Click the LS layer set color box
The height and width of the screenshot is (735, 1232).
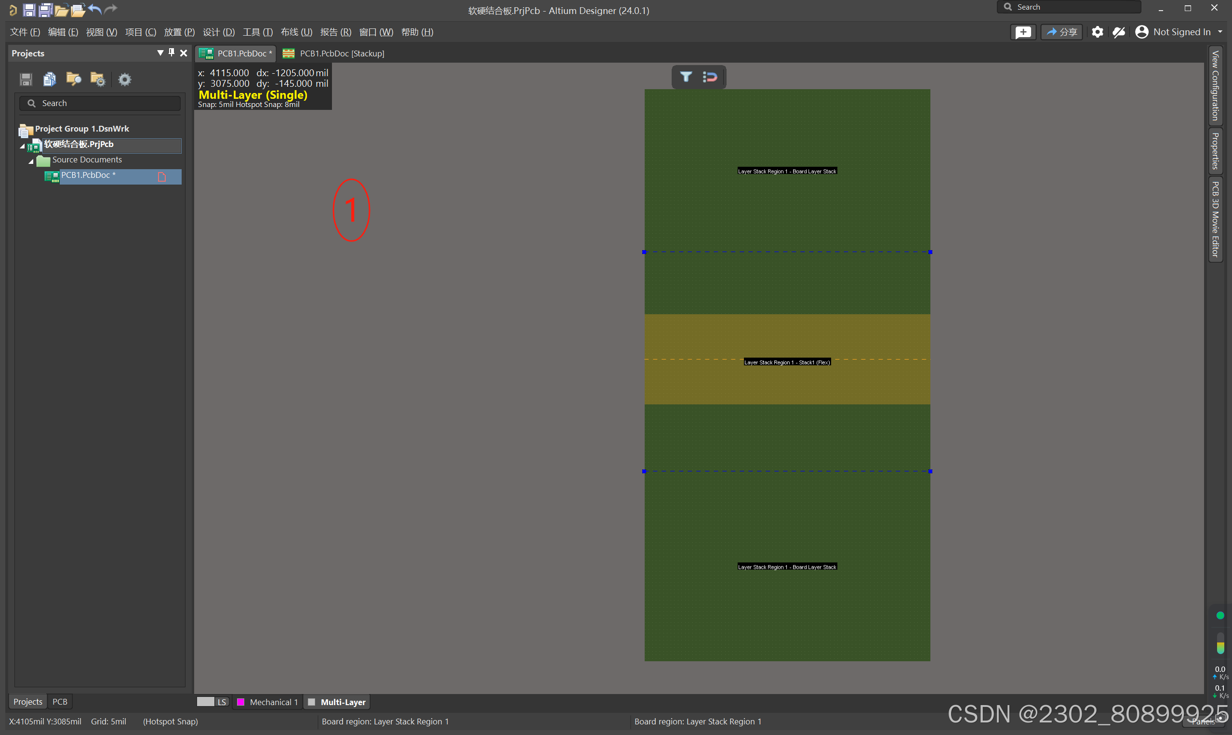[205, 702]
